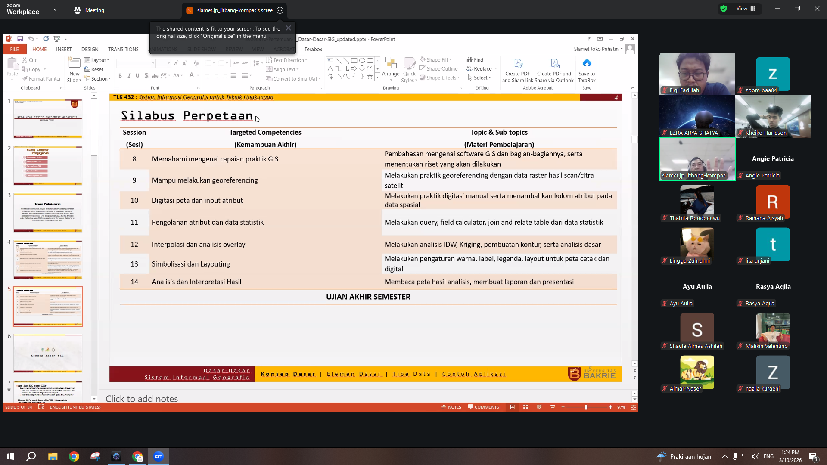Click the Save icon in PowerPoint quick access toolbar

tap(20, 39)
